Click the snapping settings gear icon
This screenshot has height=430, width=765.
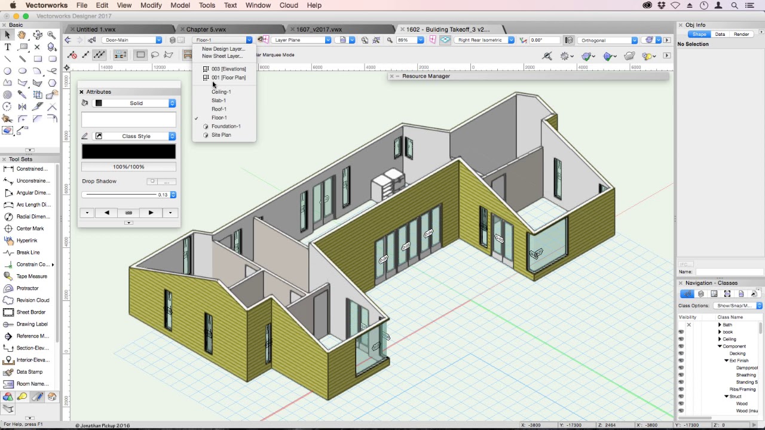(565, 56)
